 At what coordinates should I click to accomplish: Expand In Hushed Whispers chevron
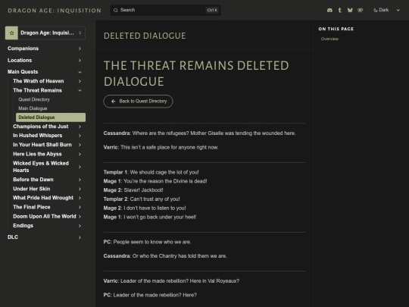pyautogui.click(x=80, y=136)
